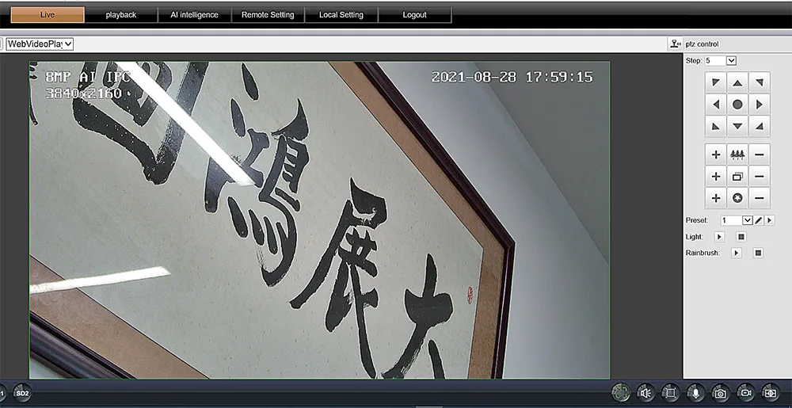Go to Remote Setting tab

(x=268, y=14)
